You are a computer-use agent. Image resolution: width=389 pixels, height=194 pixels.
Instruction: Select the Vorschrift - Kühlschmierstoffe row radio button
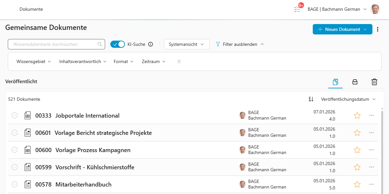point(15,167)
